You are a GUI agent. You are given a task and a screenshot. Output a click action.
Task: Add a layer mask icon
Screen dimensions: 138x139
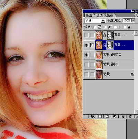[x=100, y=116]
